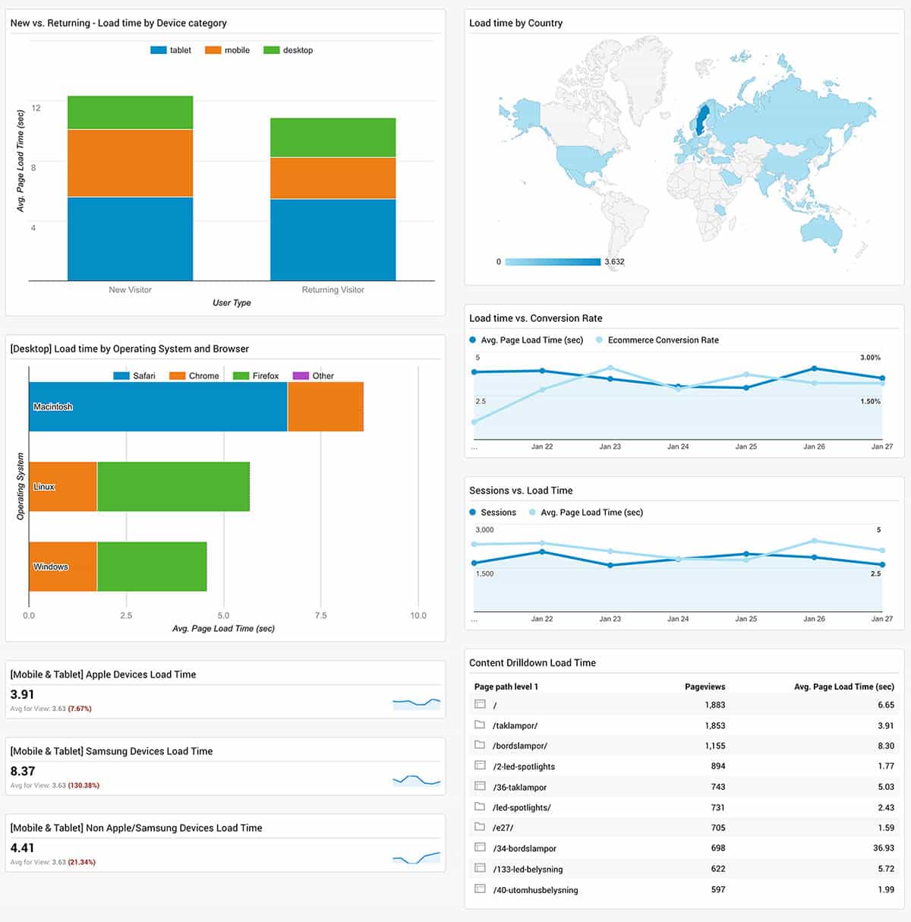
Task: Select the folder icon next to /led-spotlights/
Action: coord(480,807)
